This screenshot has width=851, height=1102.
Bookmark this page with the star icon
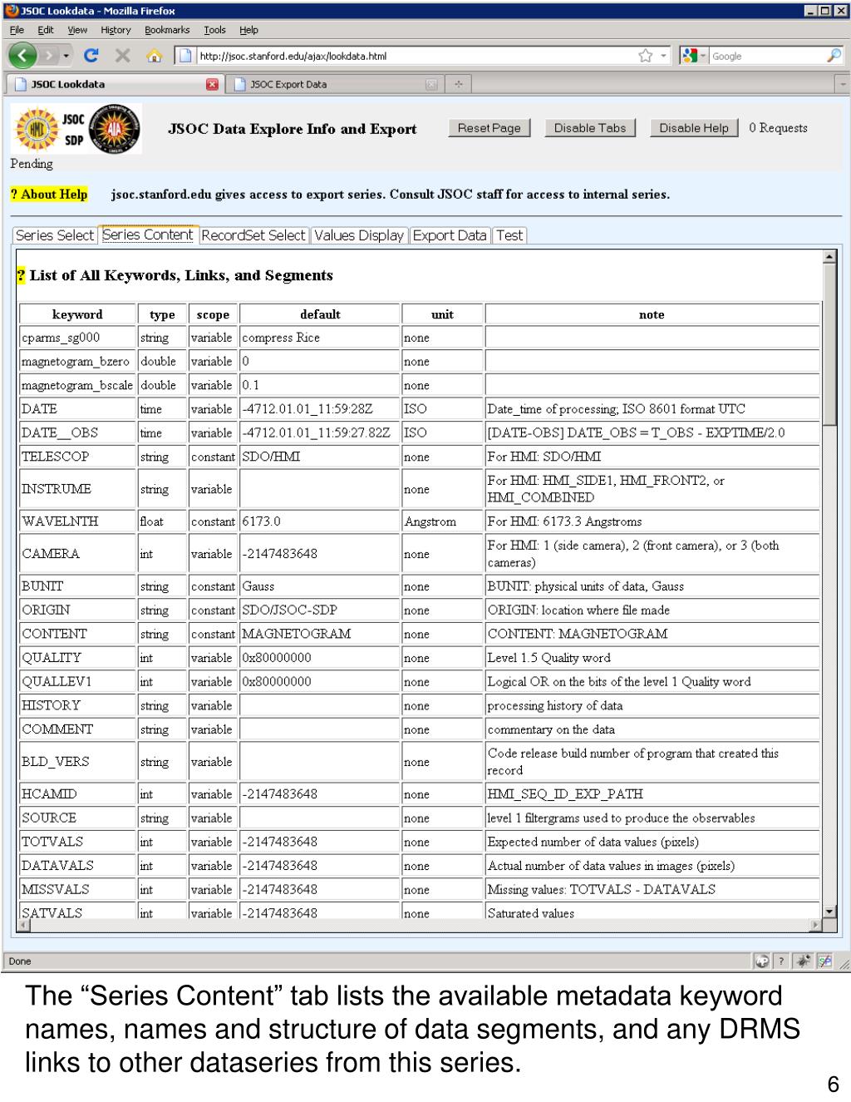pyautogui.click(x=645, y=56)
